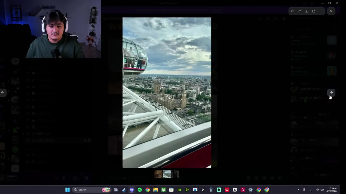Show hidden system tray icons chevron

(x=298, y=190)
